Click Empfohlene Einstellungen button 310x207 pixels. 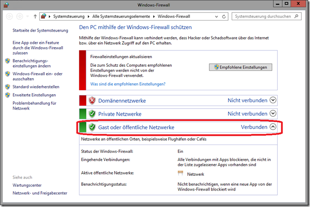240,67
